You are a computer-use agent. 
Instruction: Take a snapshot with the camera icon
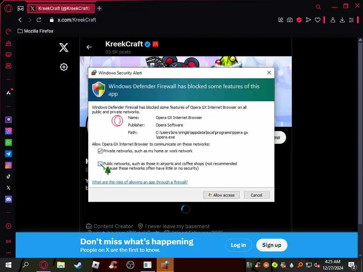tap(290, 20)
